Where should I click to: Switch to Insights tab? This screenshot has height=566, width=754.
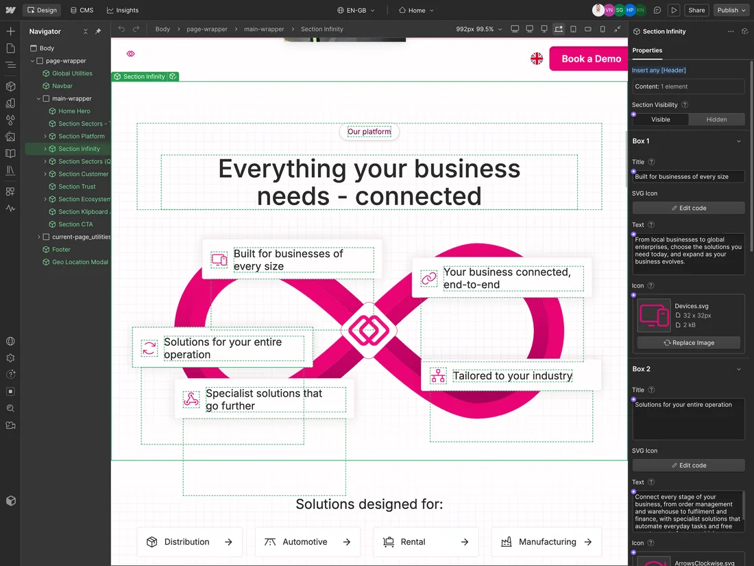tap(122, 10)
